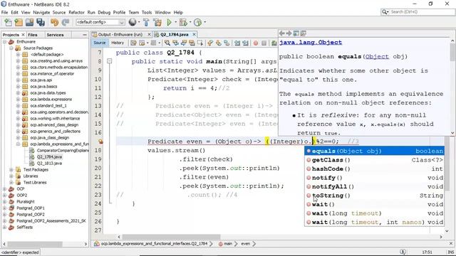Switch to the Files tab
This screenshot has height=256, width=456.
(x=33, y=35)
